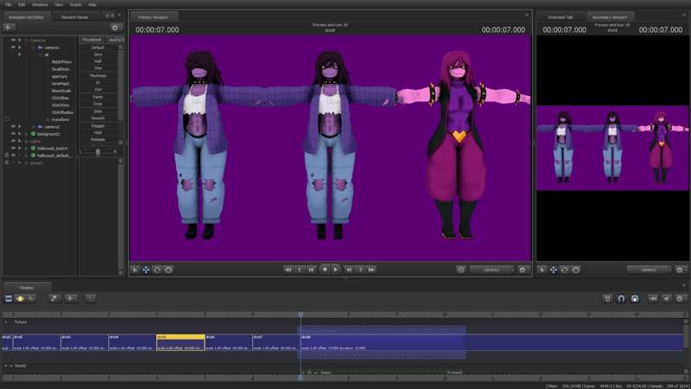Select the secondary viewport selection arrow tool

point(542,270)
